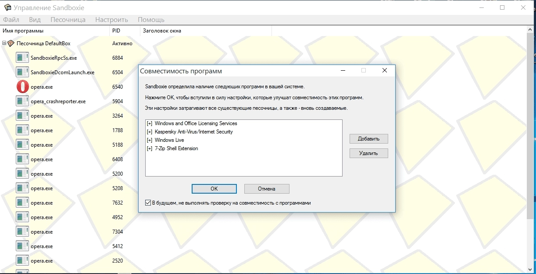The width and height of the screenshot is (536, 274).
Task: Click the Sandboxie title bar app icon
Action: (7, 8)
